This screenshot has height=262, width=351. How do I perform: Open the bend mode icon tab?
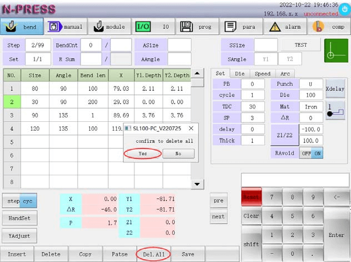click(x=22, y=26)
